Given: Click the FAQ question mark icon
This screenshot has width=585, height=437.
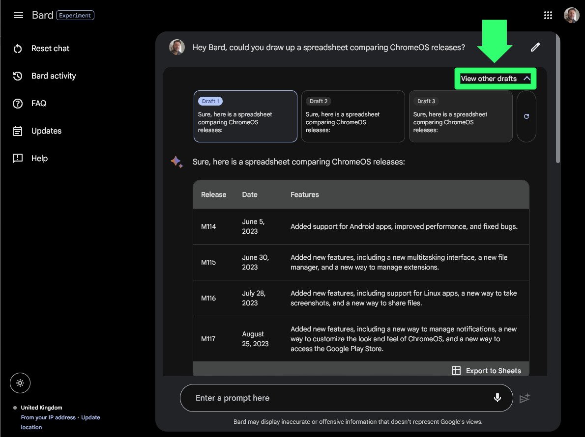Looking at the screenshot, I should tap(18, 104).
